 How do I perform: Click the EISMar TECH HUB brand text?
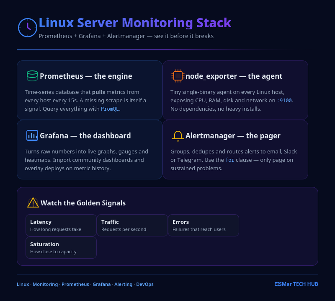click(x=296, y=284)
